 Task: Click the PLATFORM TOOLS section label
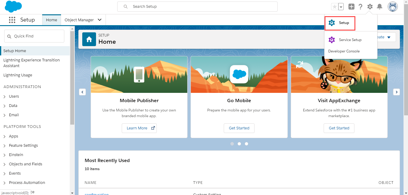click(22, 127)
